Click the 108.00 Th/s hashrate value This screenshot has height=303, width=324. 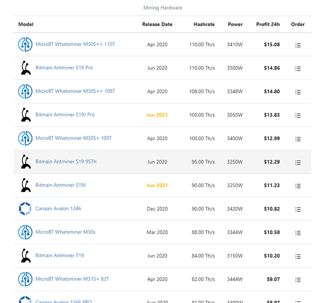click(x=202, y=92)
